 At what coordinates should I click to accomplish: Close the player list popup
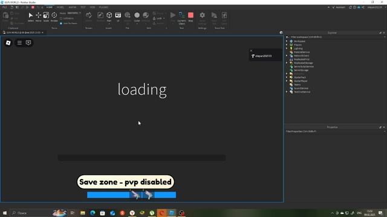[x=251, y=51]
